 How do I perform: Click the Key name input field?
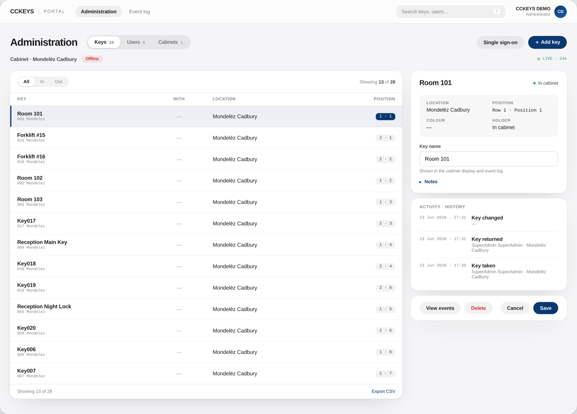click(x=489, y=159)
